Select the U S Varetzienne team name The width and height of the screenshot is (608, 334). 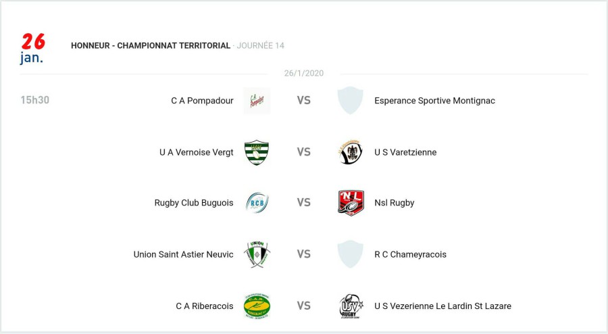[x=405, y=152]
